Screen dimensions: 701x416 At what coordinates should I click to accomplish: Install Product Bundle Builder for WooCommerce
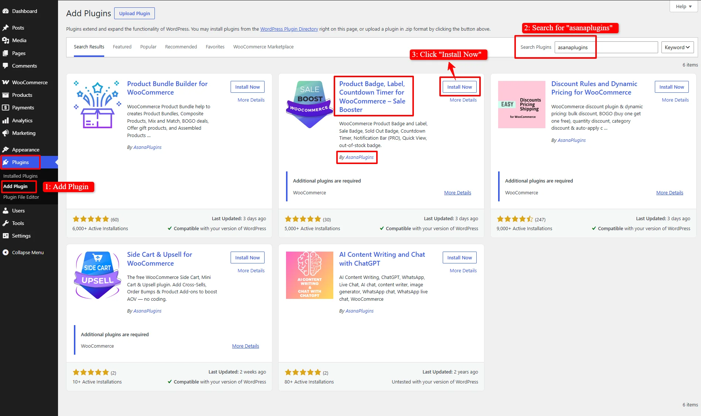tap(248, 87)
